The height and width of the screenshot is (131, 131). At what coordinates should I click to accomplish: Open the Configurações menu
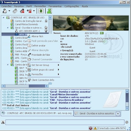72,6
